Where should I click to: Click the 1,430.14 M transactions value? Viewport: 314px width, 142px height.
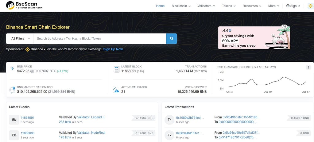[184, 71]
